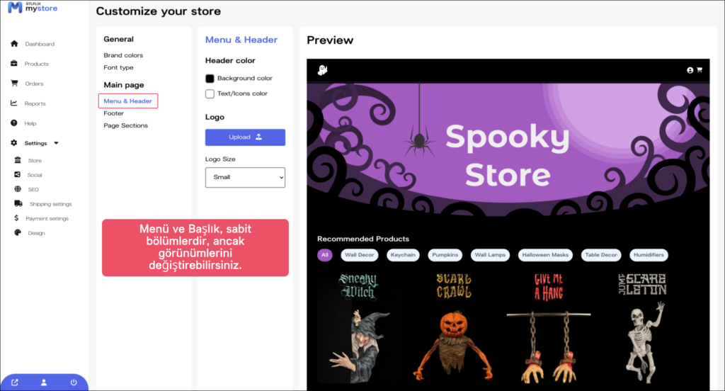This screenshot has height=391, width=725.
Task: Open the Footer customization item
Action: 114,113
